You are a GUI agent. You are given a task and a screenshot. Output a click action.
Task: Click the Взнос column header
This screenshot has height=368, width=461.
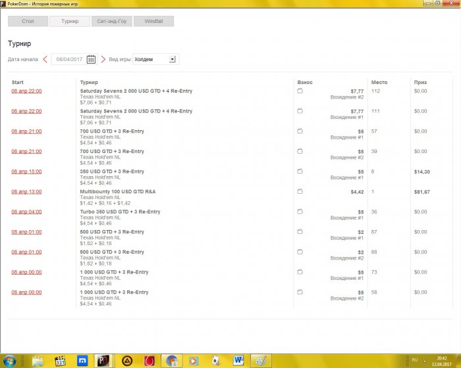click(x=305, y=82)
